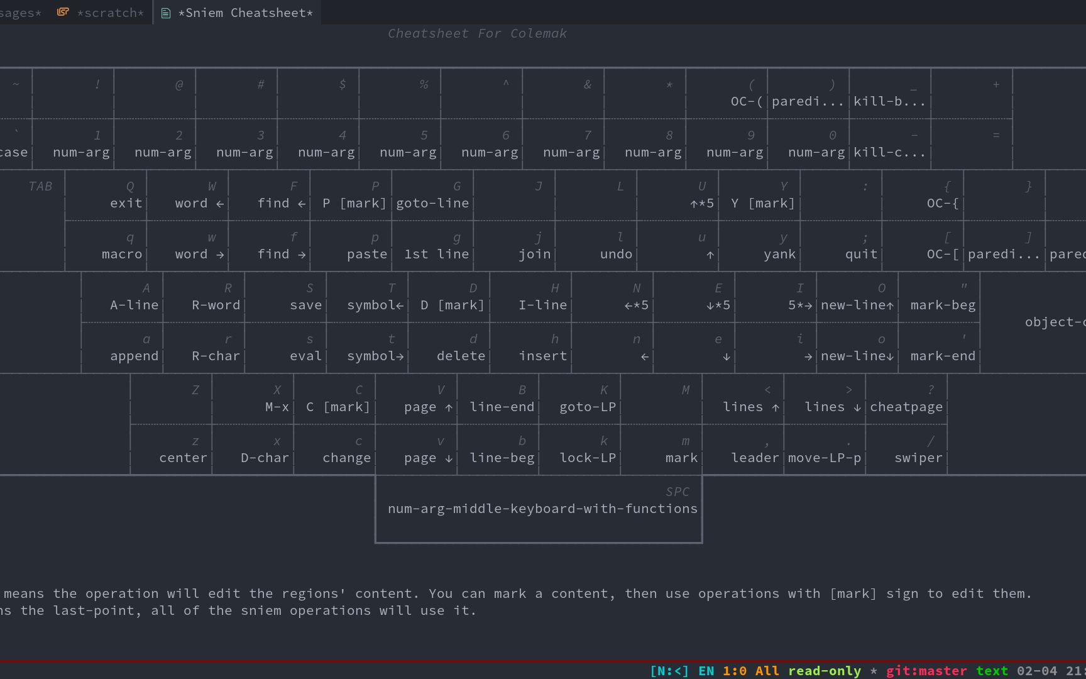Click the 'num-arg' cell under key 5
Image resolution: width=1086 pixels, height=679 pixels.
(400, 144)
